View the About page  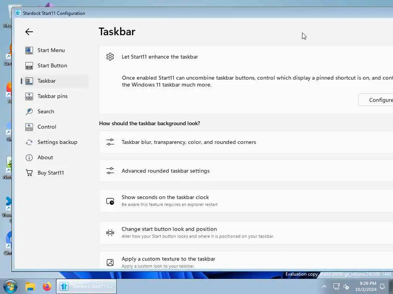point(55,157)
